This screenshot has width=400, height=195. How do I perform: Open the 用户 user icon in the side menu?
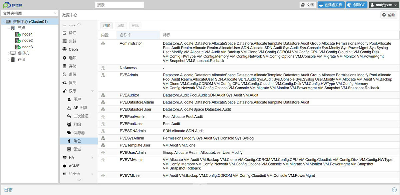(69, 99)
